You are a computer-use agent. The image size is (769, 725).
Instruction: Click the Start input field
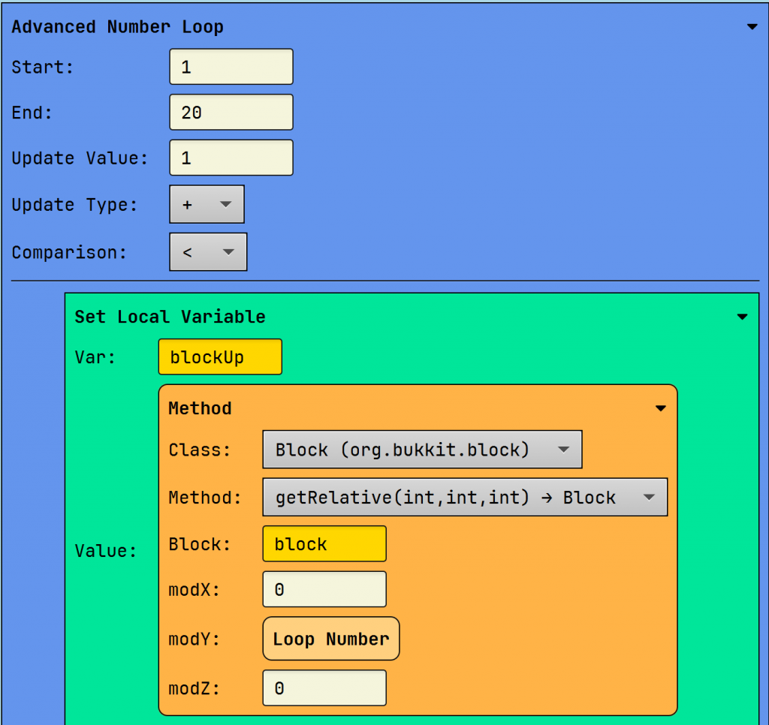231,67
